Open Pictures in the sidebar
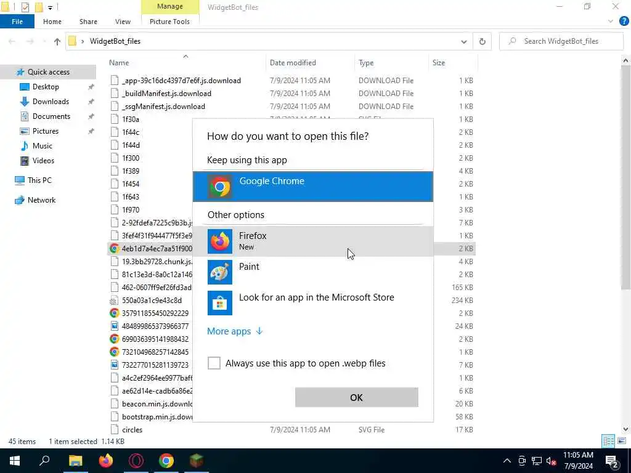 (46, 131)
